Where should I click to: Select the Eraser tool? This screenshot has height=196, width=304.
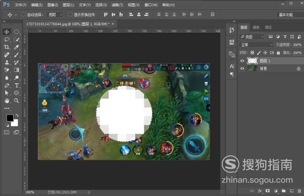[x=7, y=70]
